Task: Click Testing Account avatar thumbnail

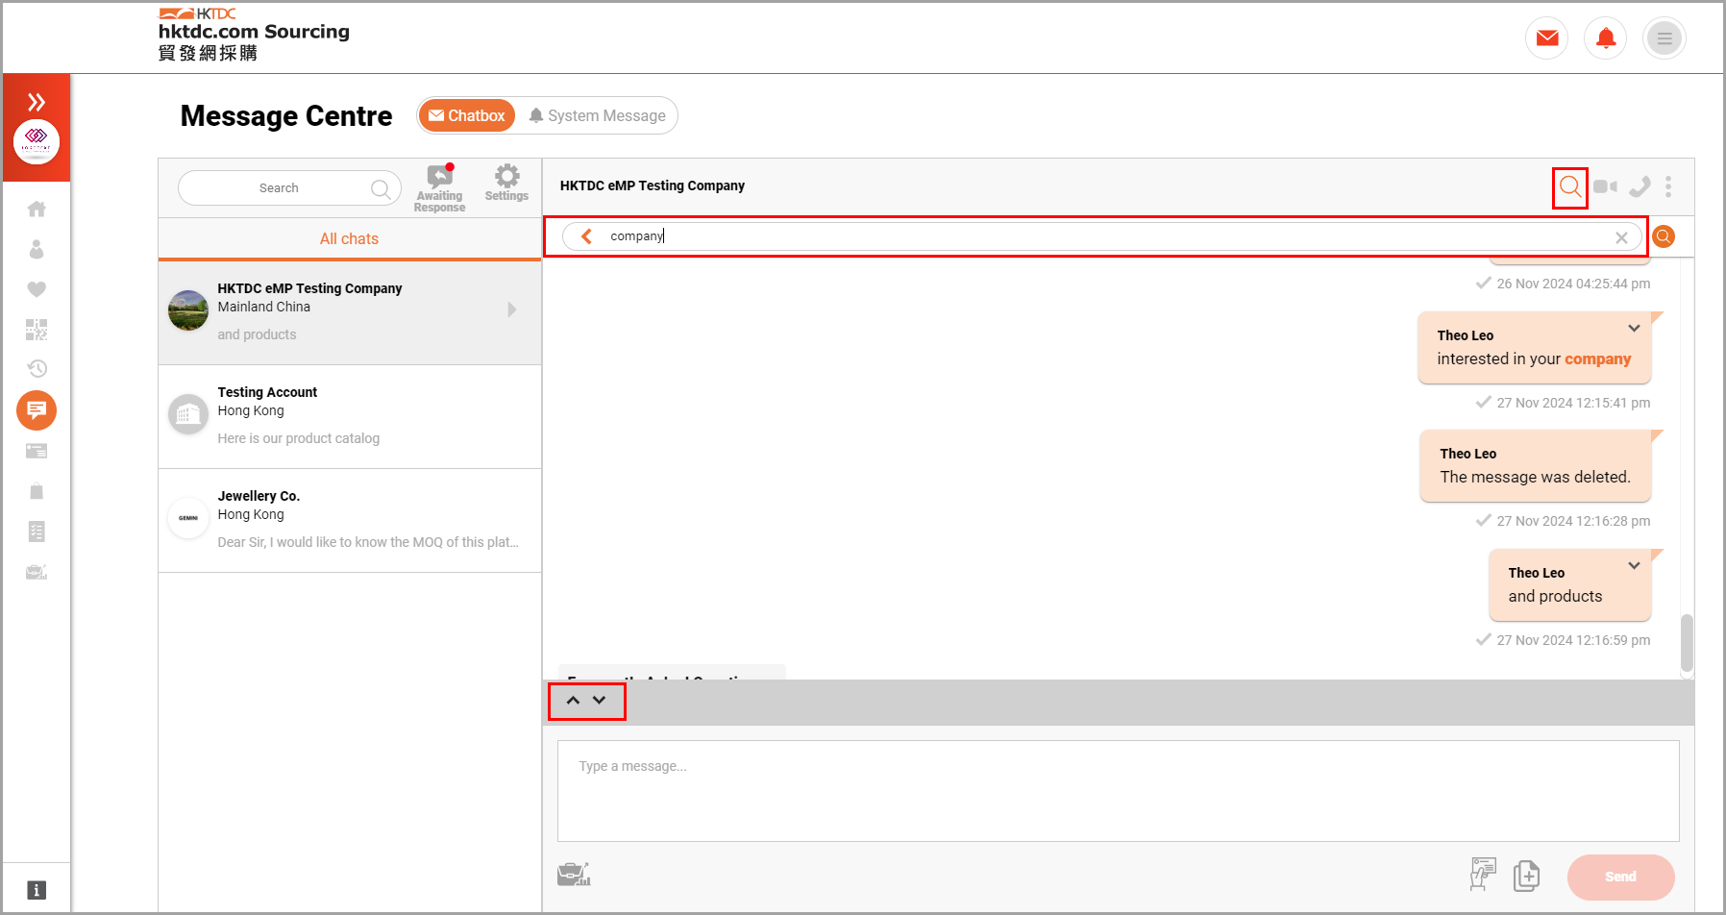Action: click(188, 414)
